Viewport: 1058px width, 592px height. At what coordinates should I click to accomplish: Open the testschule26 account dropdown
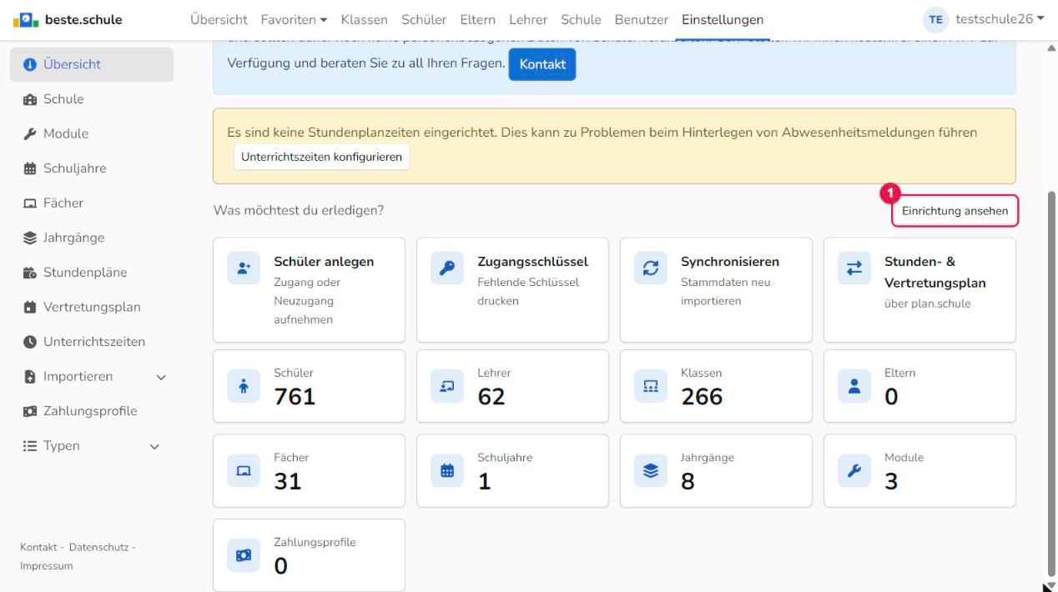(1000, 19)
